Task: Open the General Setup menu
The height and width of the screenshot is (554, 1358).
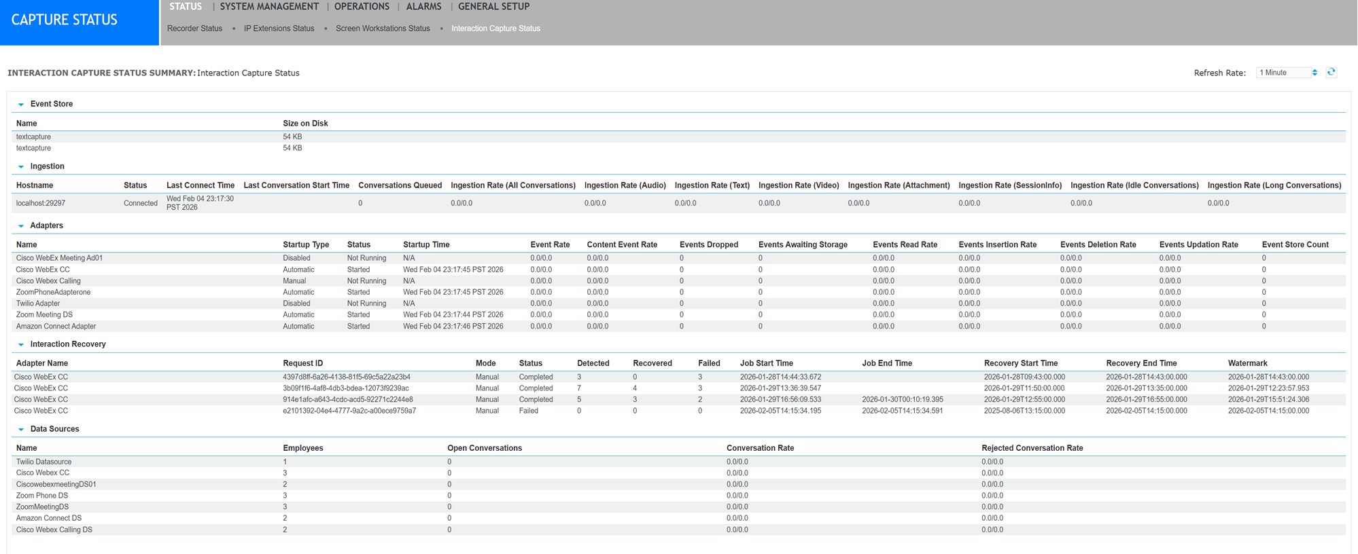Action: 493,7
